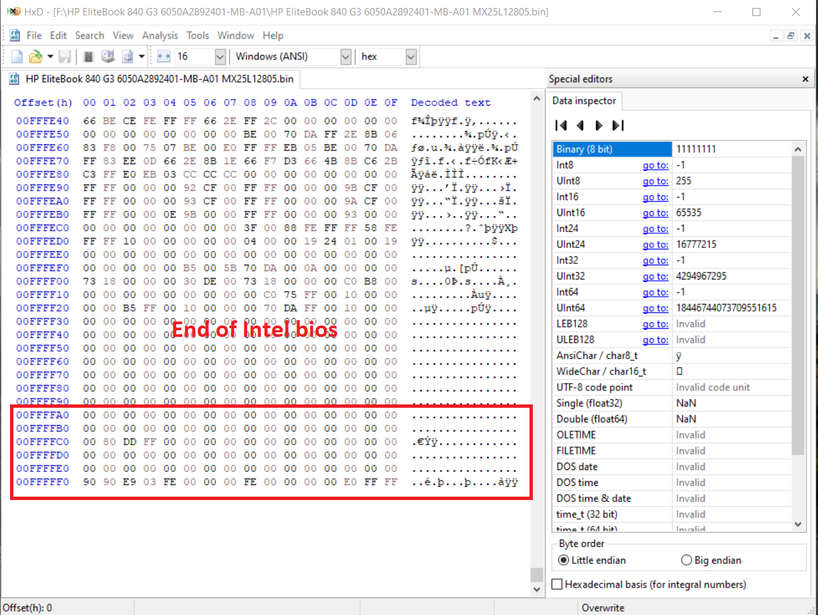818x615 pixels.
Task: Click the Open disk image icon
Action: (x=127, y=57)
